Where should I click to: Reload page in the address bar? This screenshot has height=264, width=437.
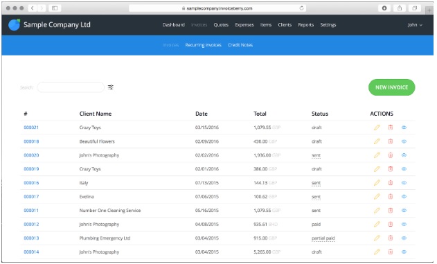point(301,8)
